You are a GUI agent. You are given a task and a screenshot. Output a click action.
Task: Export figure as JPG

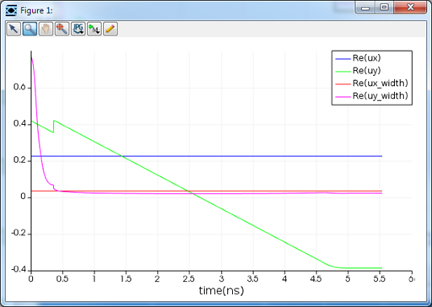click(x=78, y=29)
